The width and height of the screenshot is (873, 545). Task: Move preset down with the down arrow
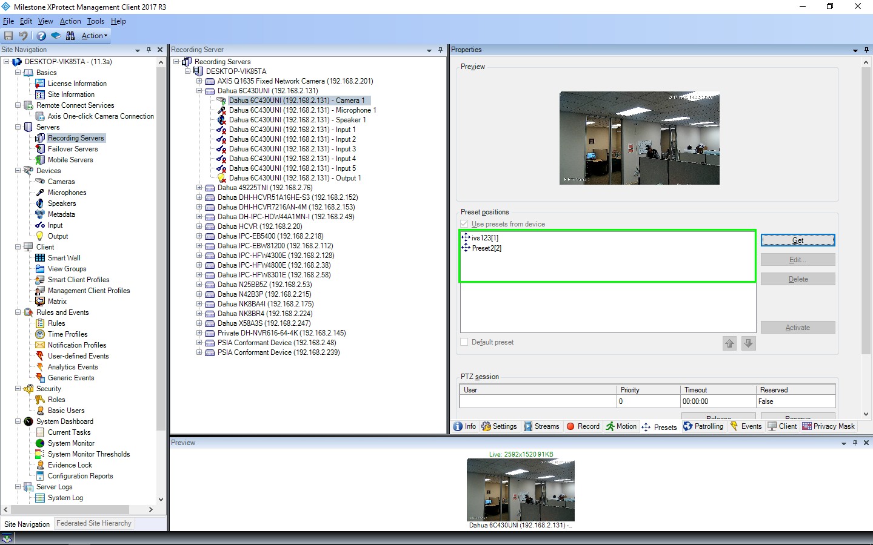[x=749, y=343]
